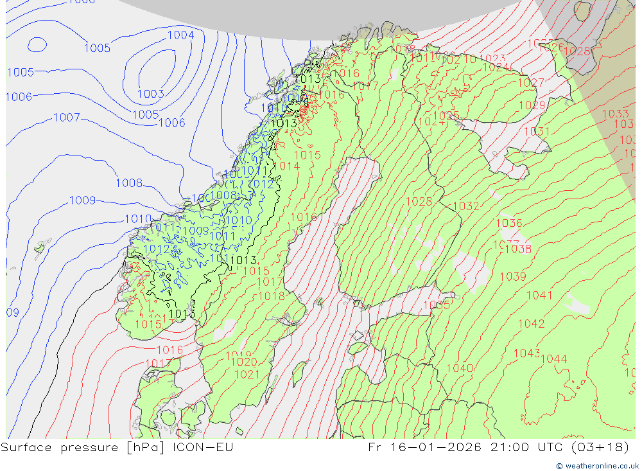Click the red 1042 pressure label
This screenshot has width=642, height=471.
click(x=531, y=324)
